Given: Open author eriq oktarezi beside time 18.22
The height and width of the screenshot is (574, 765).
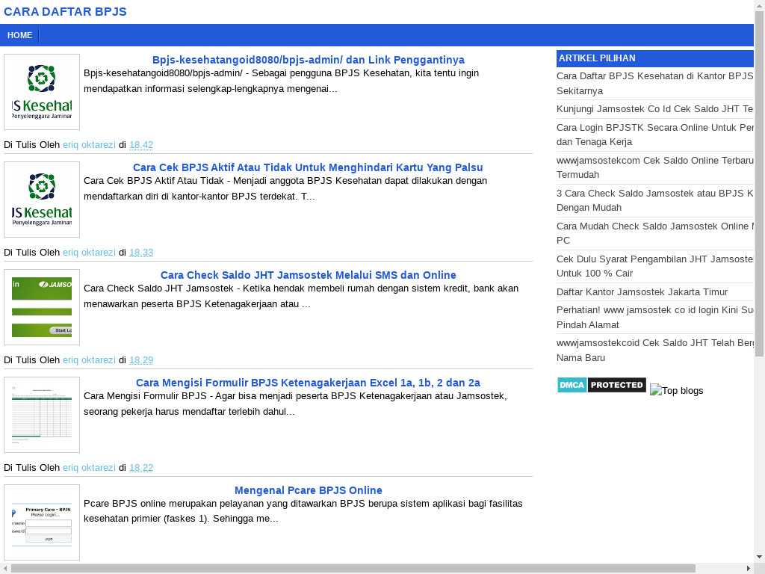Looking at the screenshot, I should click(89, 468).
